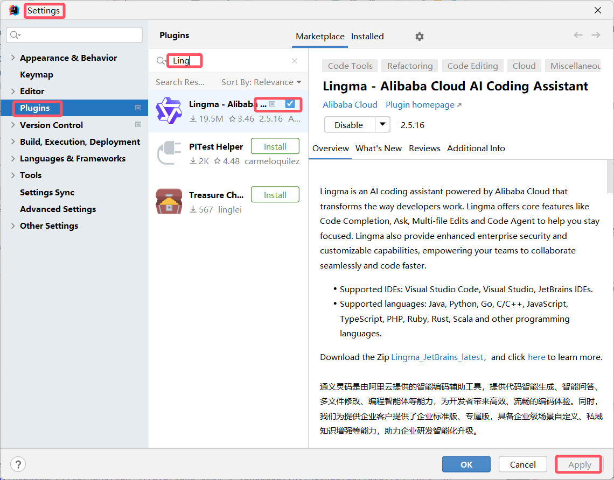
Task: Click the Apply button
Action: point(579,464)
